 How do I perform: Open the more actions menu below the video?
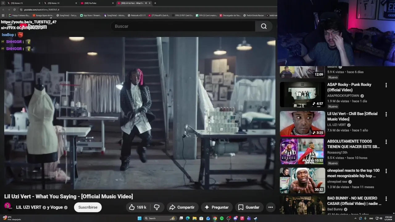click(271, 207)
